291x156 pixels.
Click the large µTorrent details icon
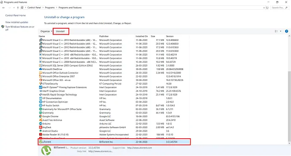[x=46, y=151]
